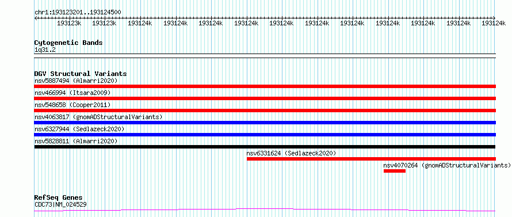Click the short red bar for nsv4070264
This screenshot has height=217, width=512.
click(395, 171)
